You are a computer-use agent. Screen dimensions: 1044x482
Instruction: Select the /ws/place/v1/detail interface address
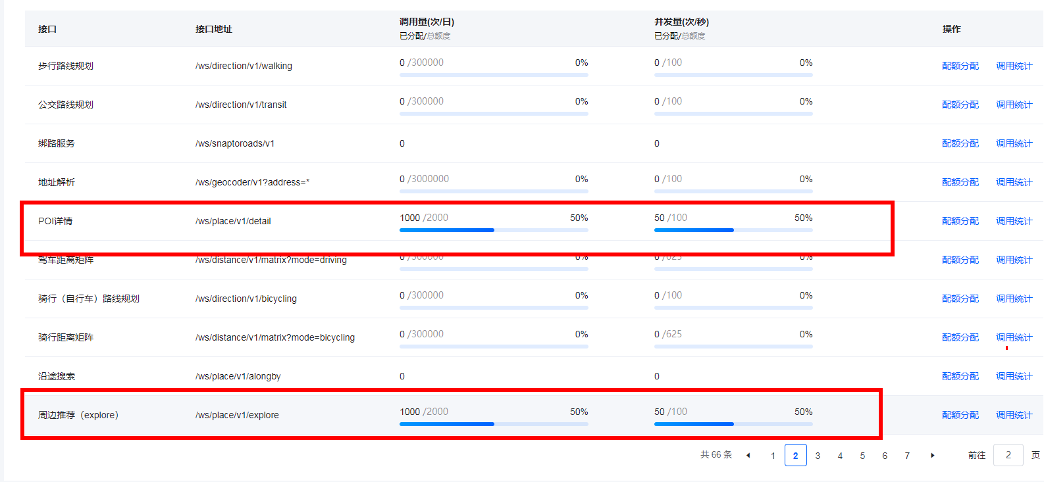[x=233, y=221]
